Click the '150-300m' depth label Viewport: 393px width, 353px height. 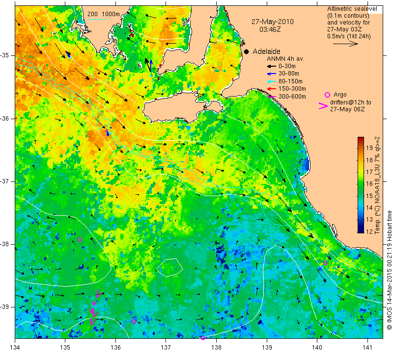click(292, 89)
